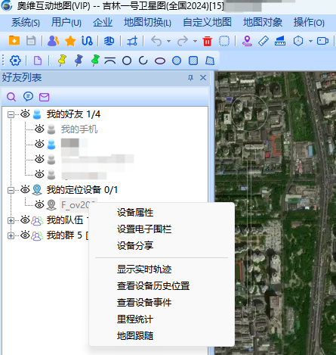Open the redo history dropdown arrow
This screenshot has width=336, height=355.
pos(195,42)
